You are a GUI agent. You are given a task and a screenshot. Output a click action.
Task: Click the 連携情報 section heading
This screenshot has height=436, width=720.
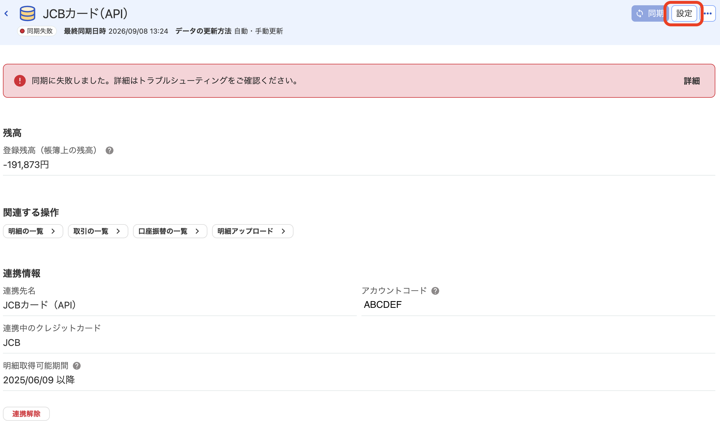point(22,273)
